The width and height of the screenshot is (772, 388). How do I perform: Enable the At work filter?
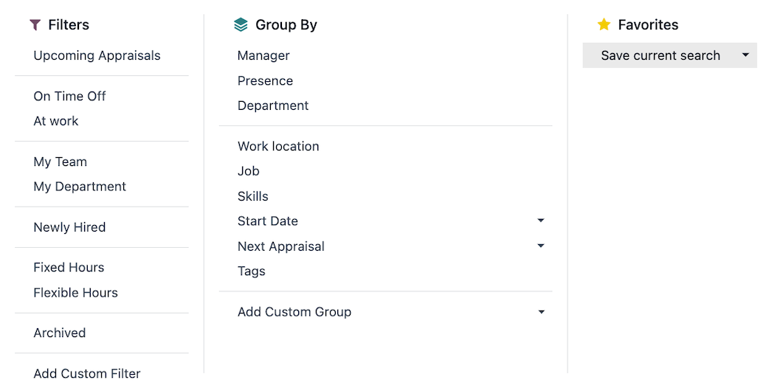(56, 121)
